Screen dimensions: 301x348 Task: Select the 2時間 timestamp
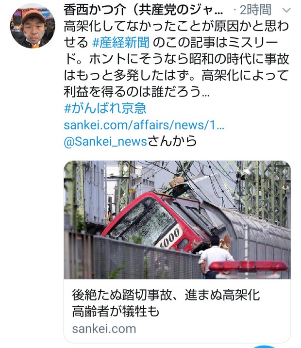(x=255, y=10)
